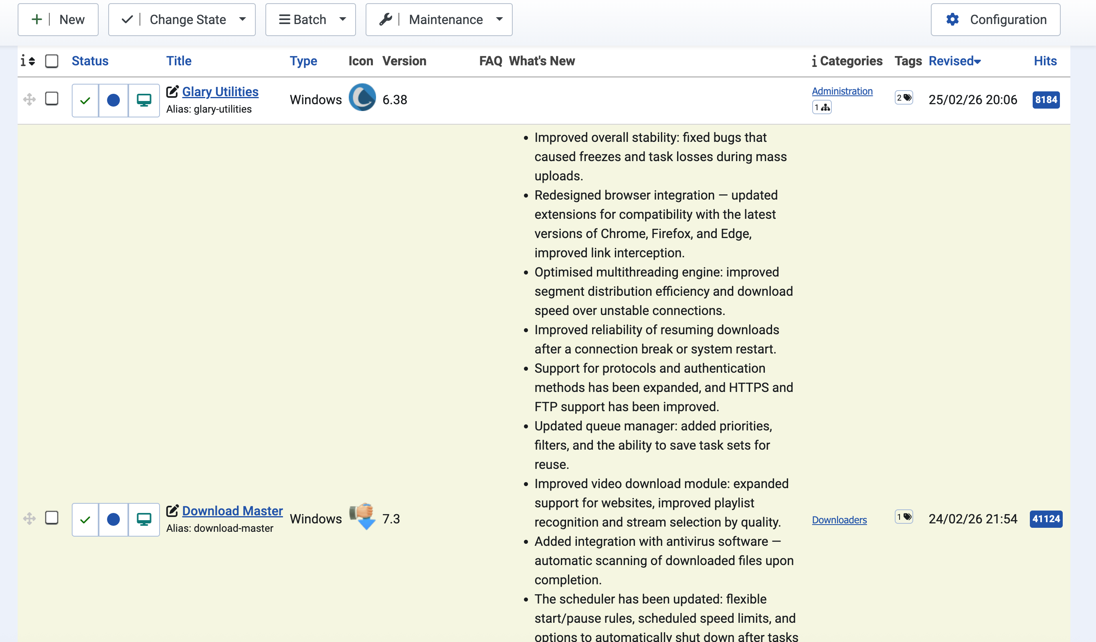Click the drag handle of Glary Utilities row
Screen dimensions: 1096x642
pyautogui.click(x=29, y=99)
